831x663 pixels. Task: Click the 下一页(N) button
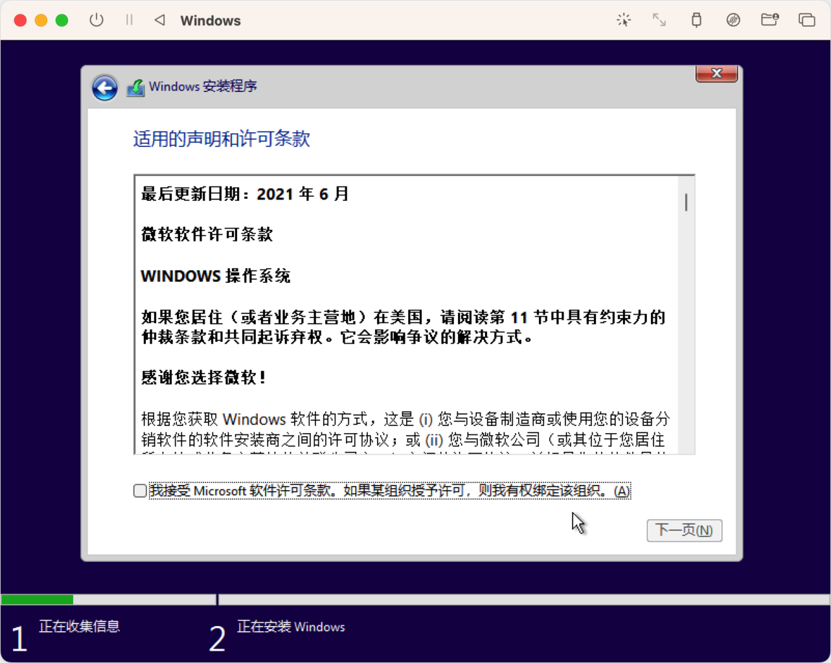coord(684,531)
